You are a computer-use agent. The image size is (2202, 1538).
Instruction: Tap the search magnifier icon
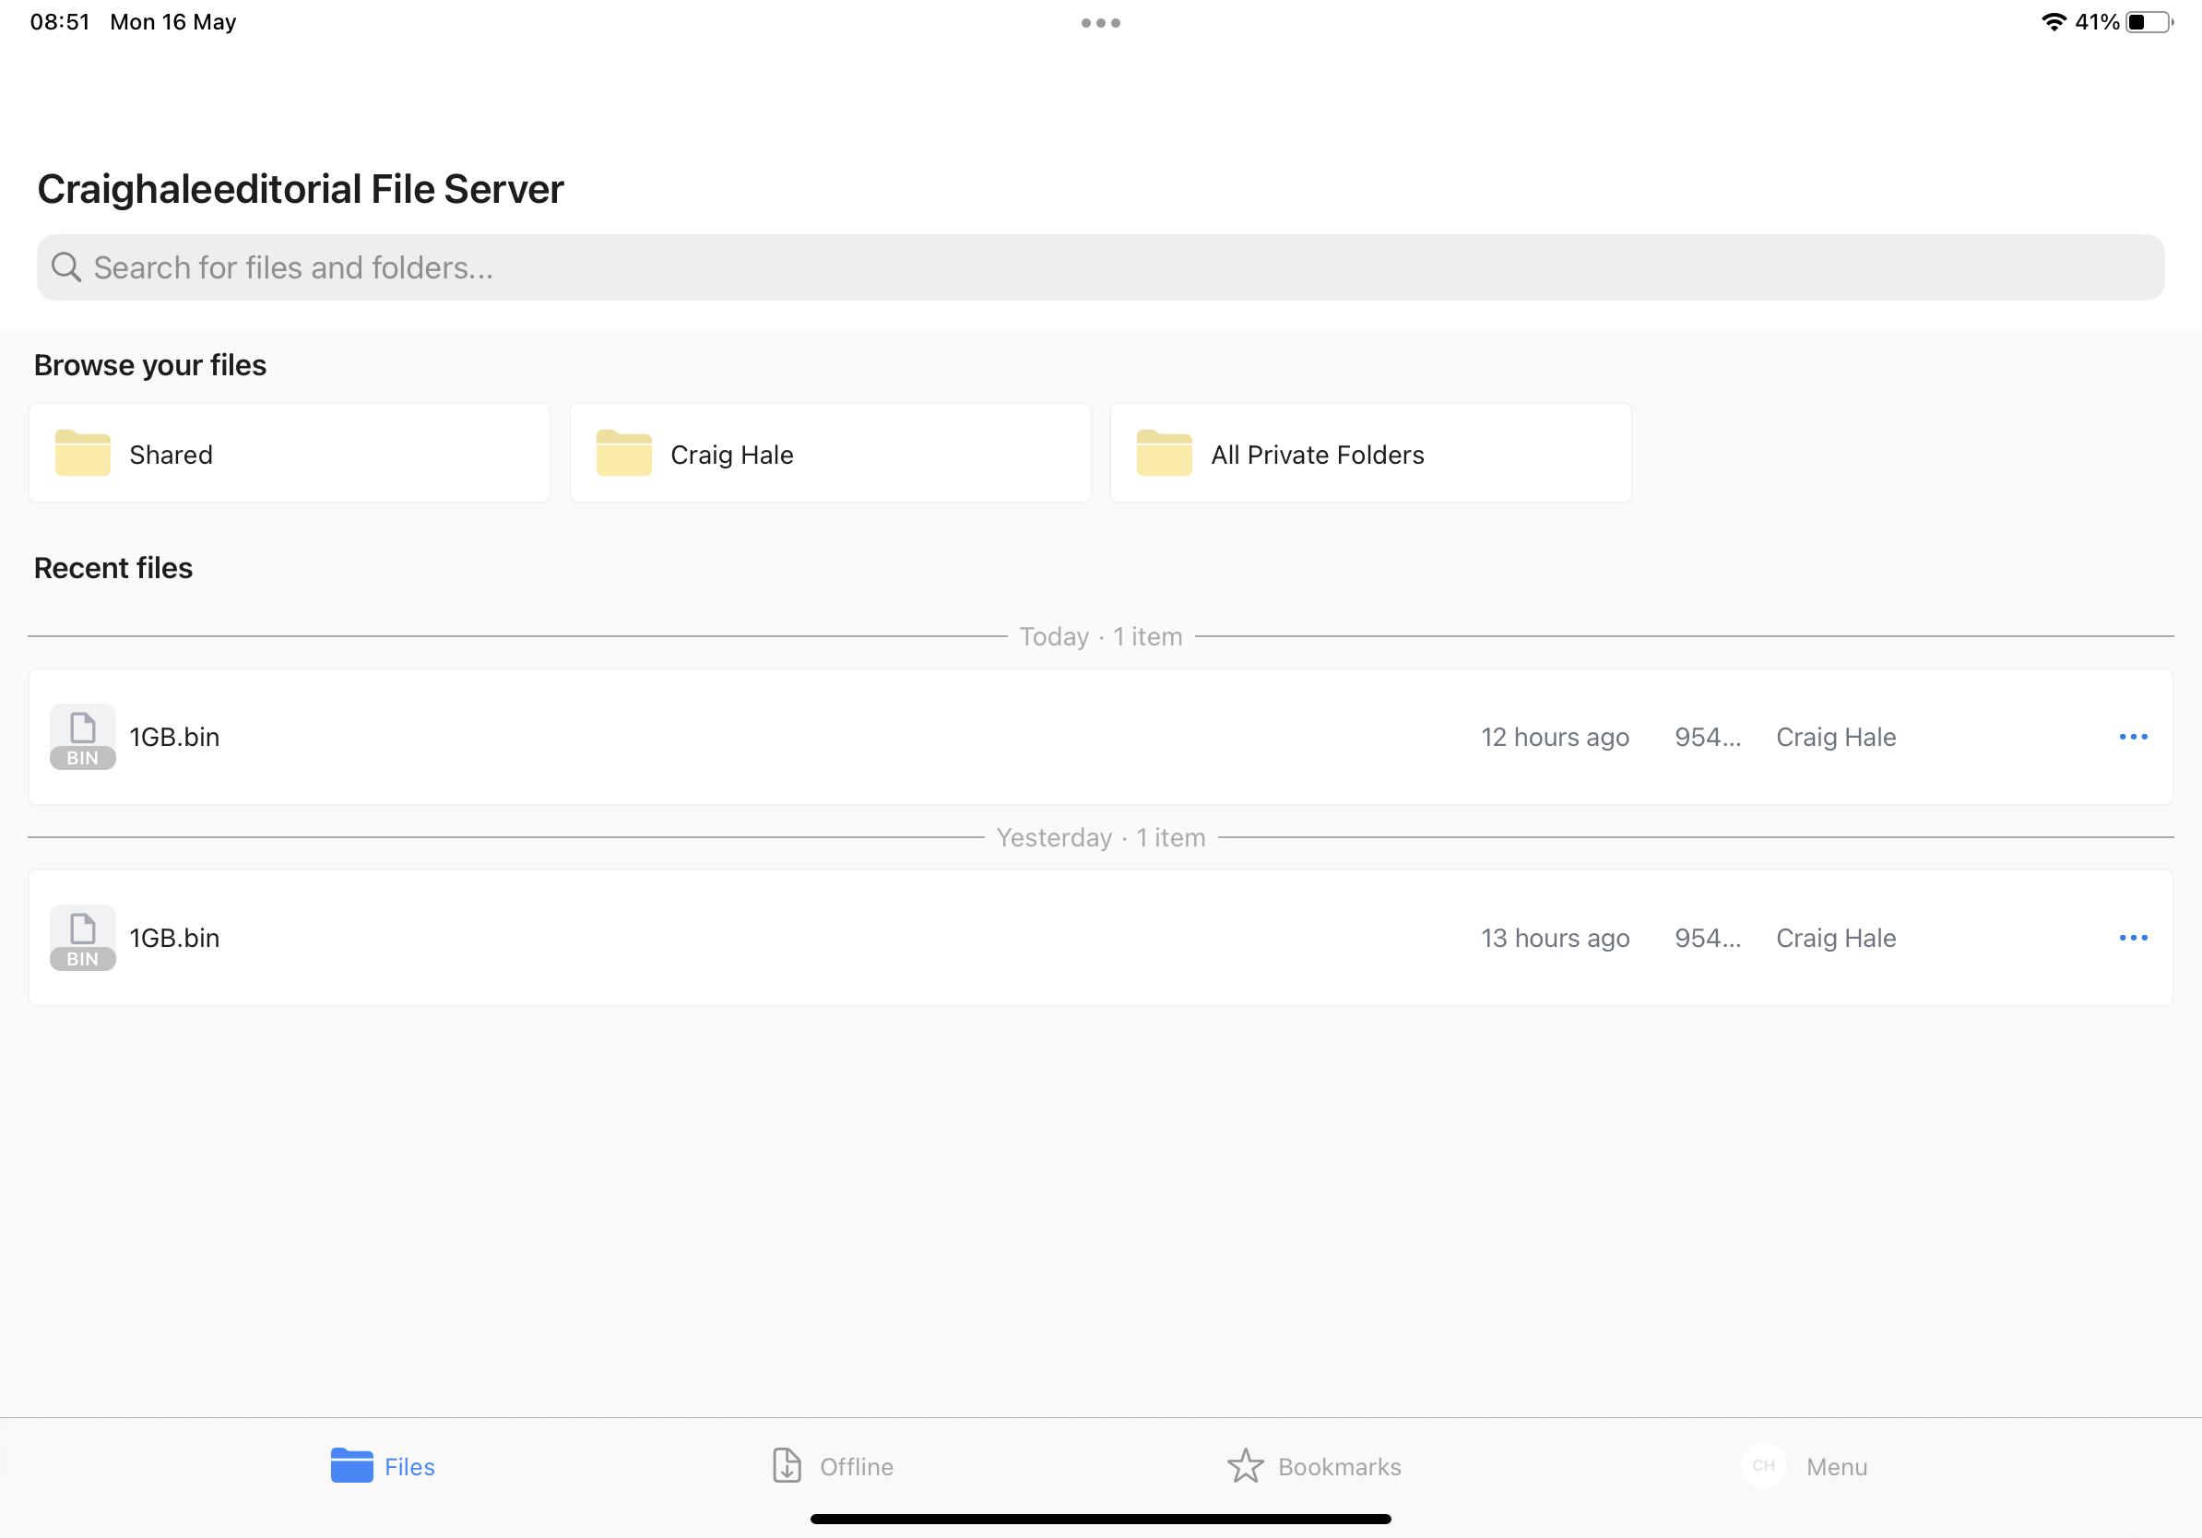click(x=66, y=266)
